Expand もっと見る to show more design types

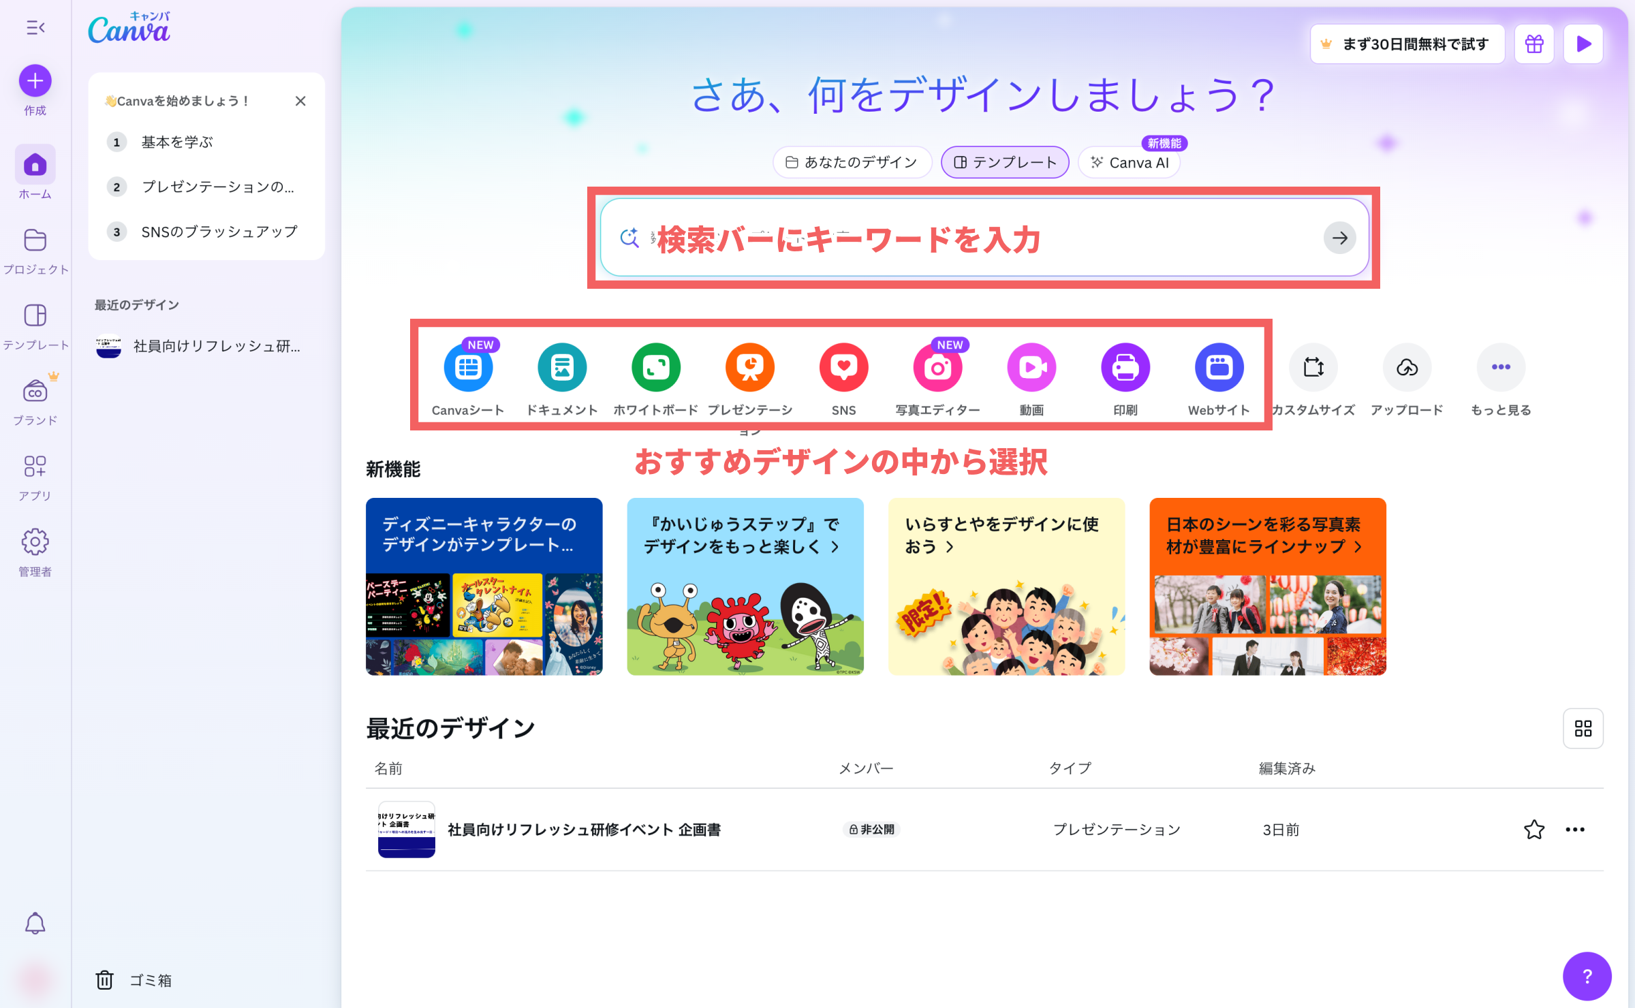1501,367
